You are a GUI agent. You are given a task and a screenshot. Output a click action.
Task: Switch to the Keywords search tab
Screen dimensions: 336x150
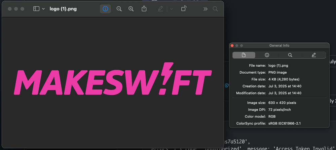tap(290, 55)
